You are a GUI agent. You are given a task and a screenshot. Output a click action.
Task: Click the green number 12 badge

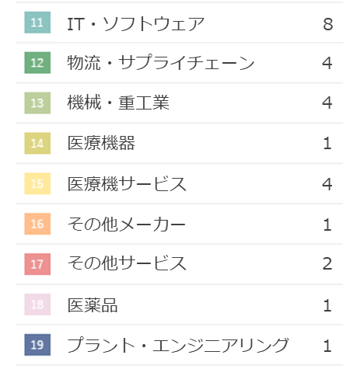tap(37, 63)
